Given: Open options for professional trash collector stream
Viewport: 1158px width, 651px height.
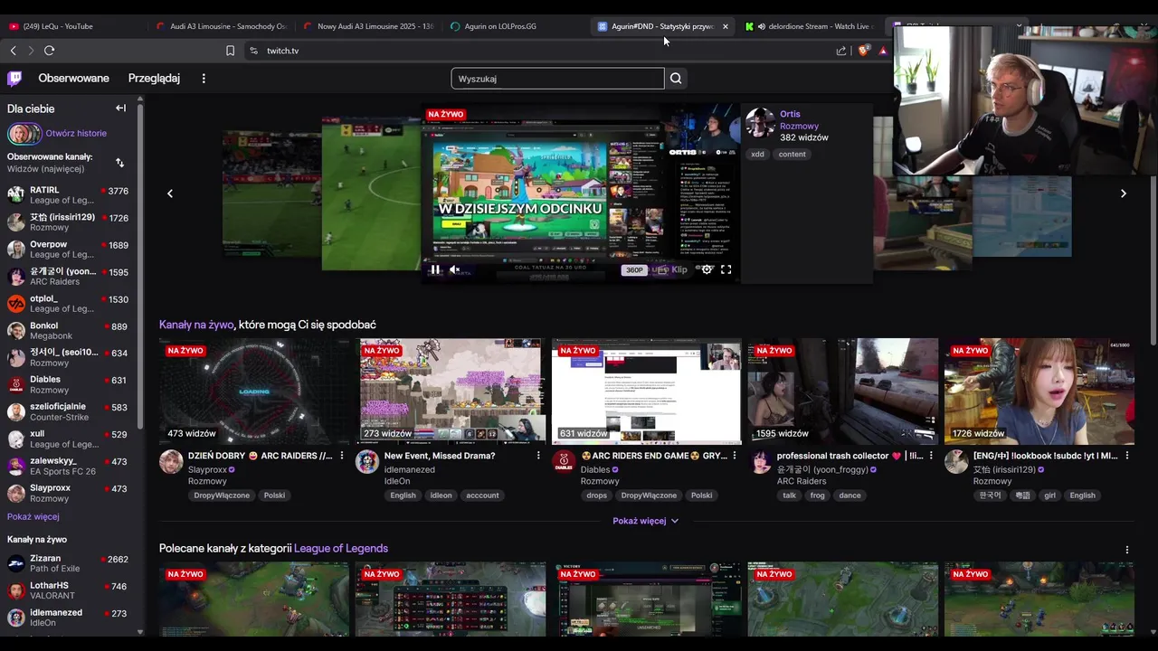Looking at the screenshot, I should (931, 456).
